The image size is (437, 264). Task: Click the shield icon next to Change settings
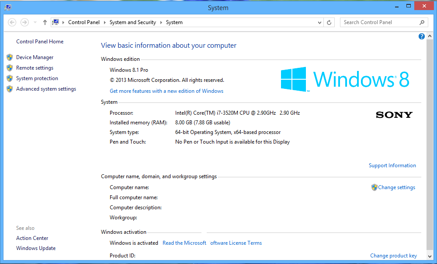pos(375,187)
